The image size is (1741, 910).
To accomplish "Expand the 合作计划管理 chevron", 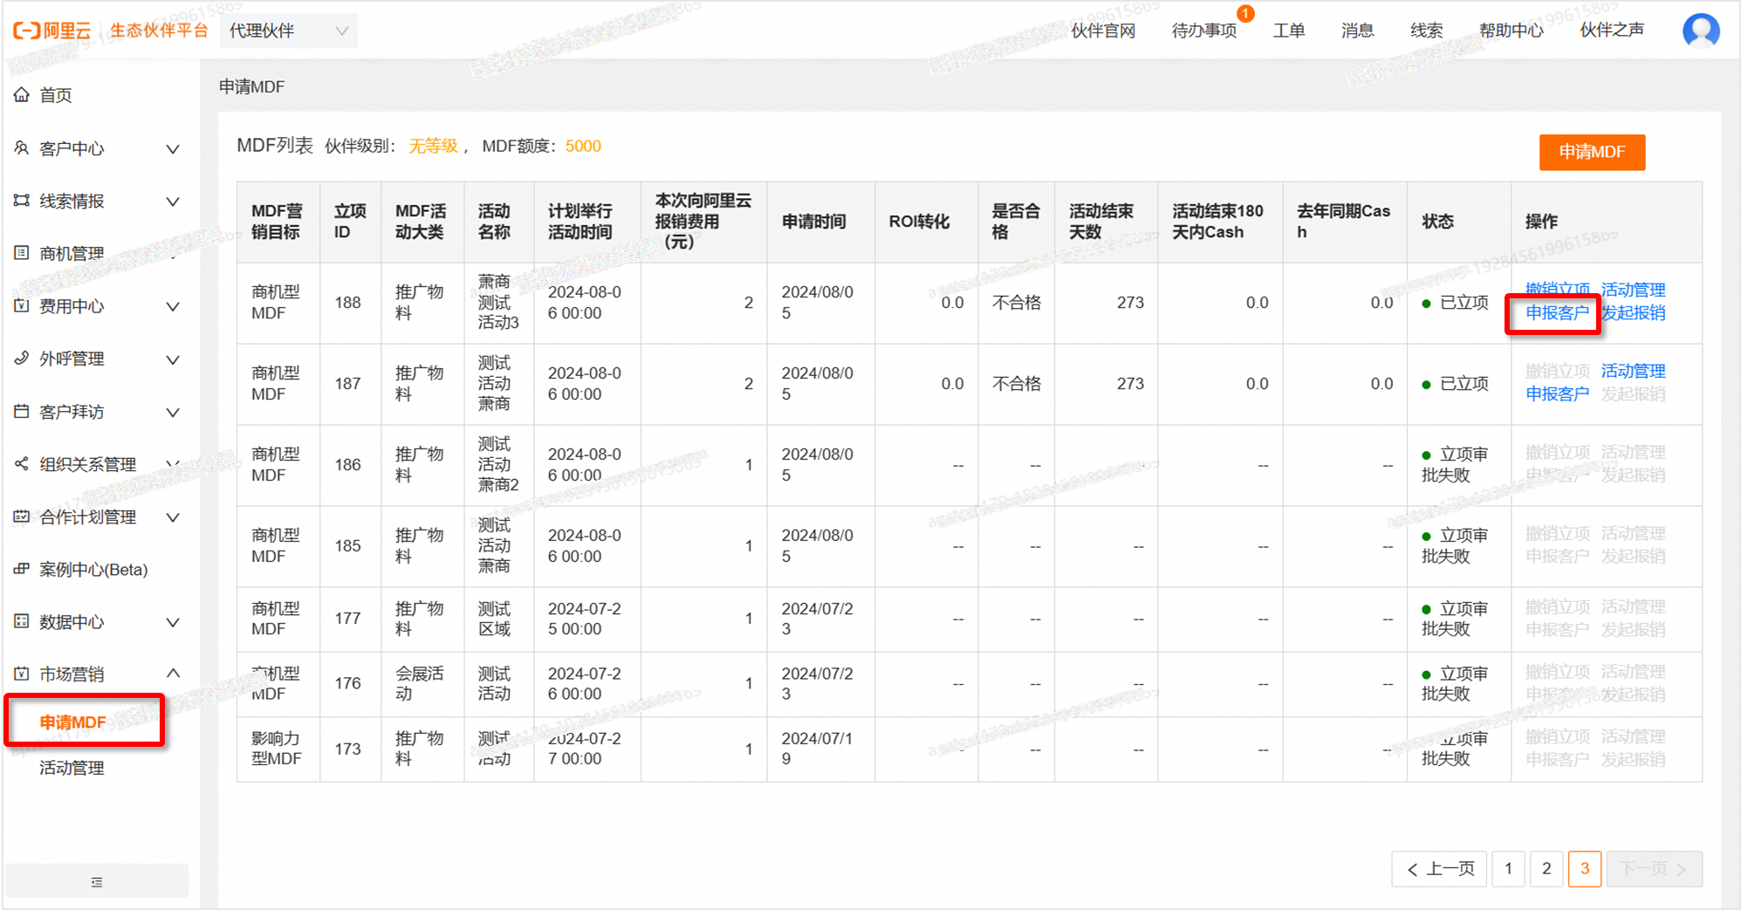I will click(173, 517).
